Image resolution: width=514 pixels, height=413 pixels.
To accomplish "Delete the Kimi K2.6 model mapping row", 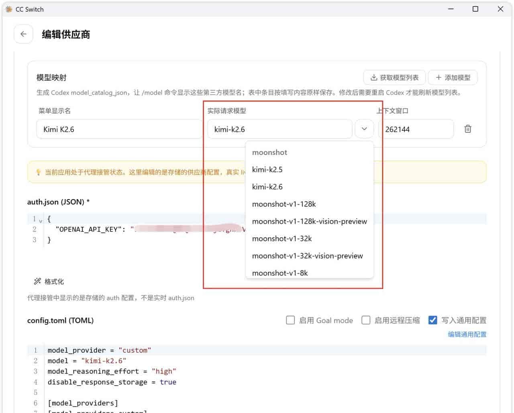I will (x=468, y=129).
